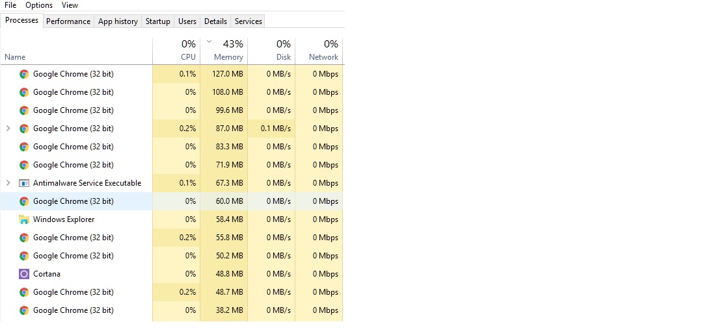Switch to the Performance tab

click(68, 21)
